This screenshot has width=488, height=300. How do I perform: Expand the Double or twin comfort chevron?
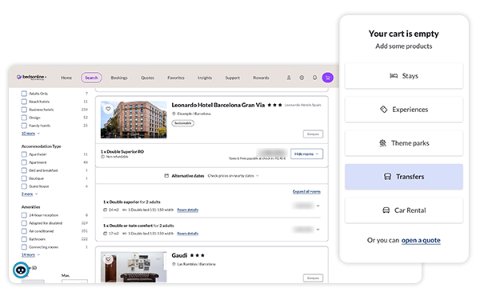[318, 230]
